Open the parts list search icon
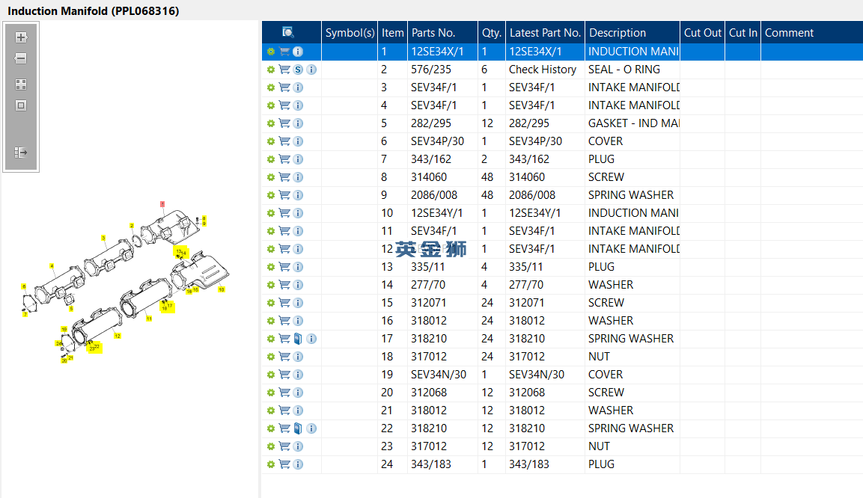 [288, 32]
